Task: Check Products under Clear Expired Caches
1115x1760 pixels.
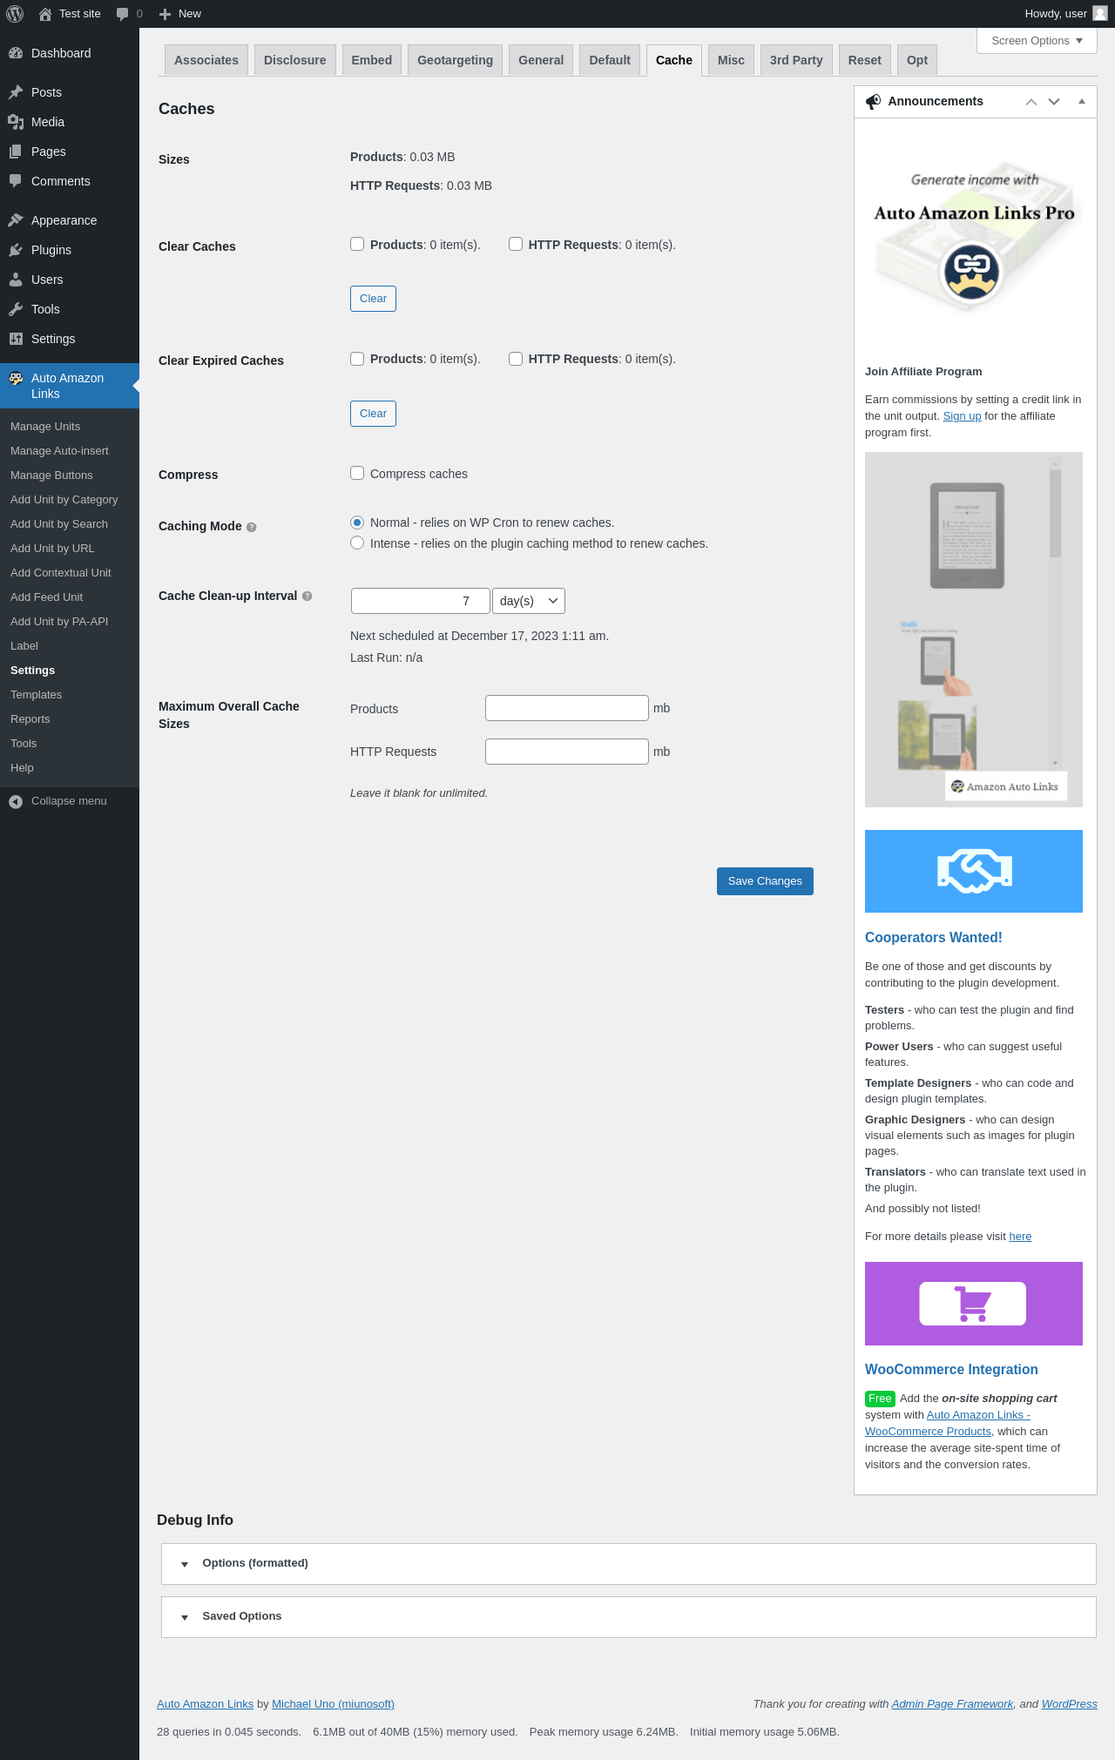Action: (357, 359)
